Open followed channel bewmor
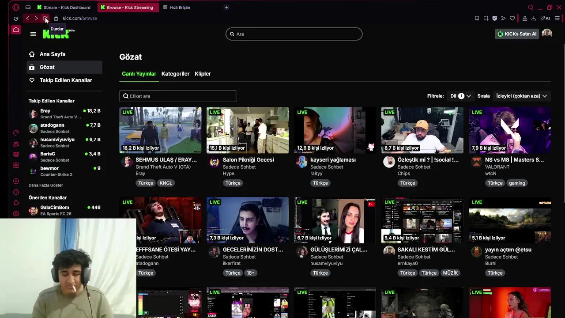 click(x=64, y=171)
